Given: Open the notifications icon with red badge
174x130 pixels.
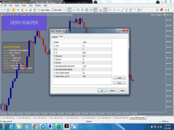Looking at the screenshot, I should [x=161, y=10].
